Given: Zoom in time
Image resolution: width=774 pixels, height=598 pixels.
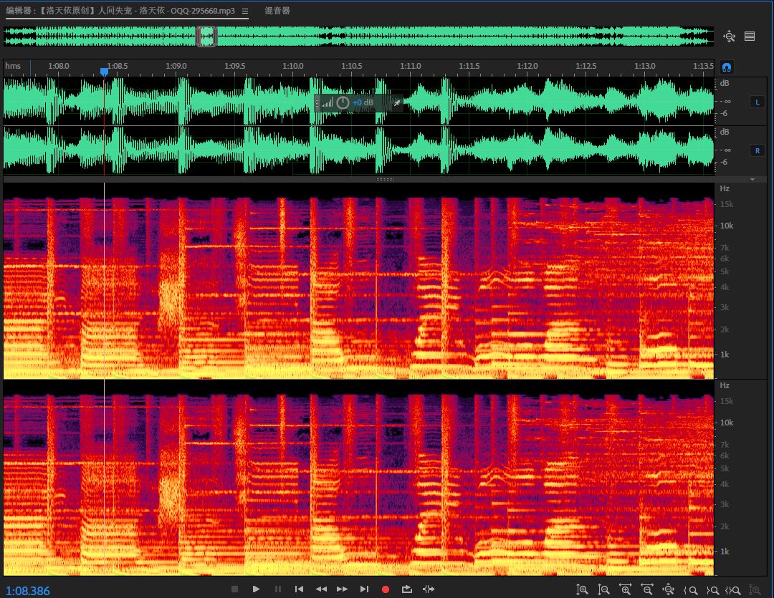Looking at the screenshot, I should pos(625,589).
